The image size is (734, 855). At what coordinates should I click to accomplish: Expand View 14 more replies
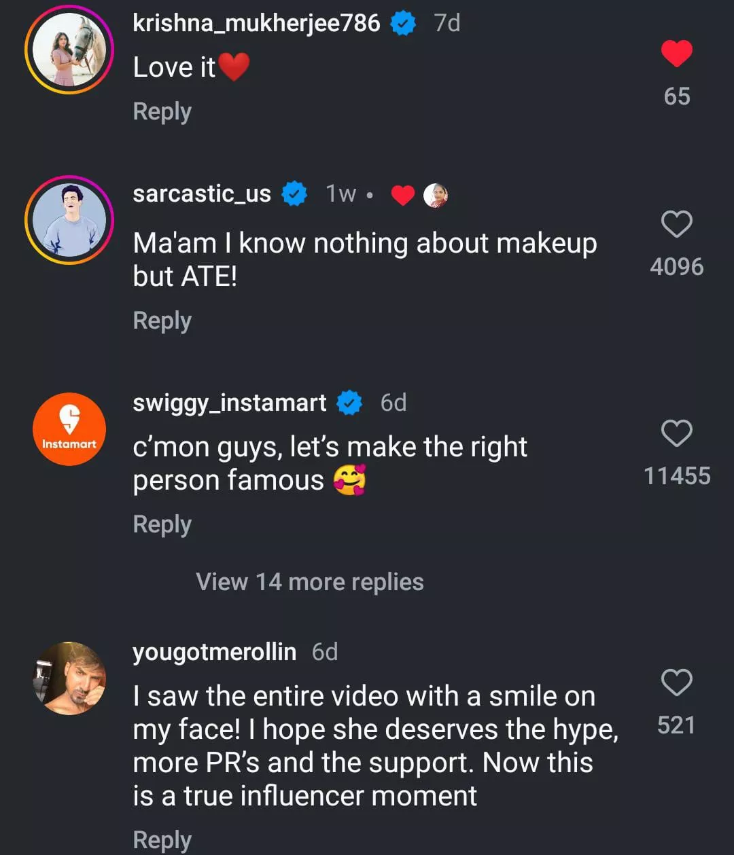click(x=310, y=582)
